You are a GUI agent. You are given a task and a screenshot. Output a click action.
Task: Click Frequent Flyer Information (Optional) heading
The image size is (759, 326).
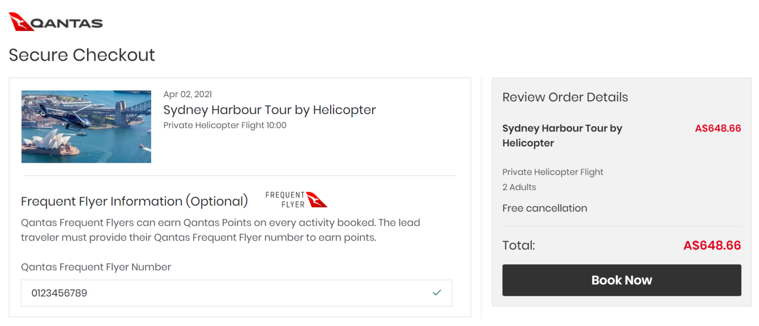pos(134,201)
